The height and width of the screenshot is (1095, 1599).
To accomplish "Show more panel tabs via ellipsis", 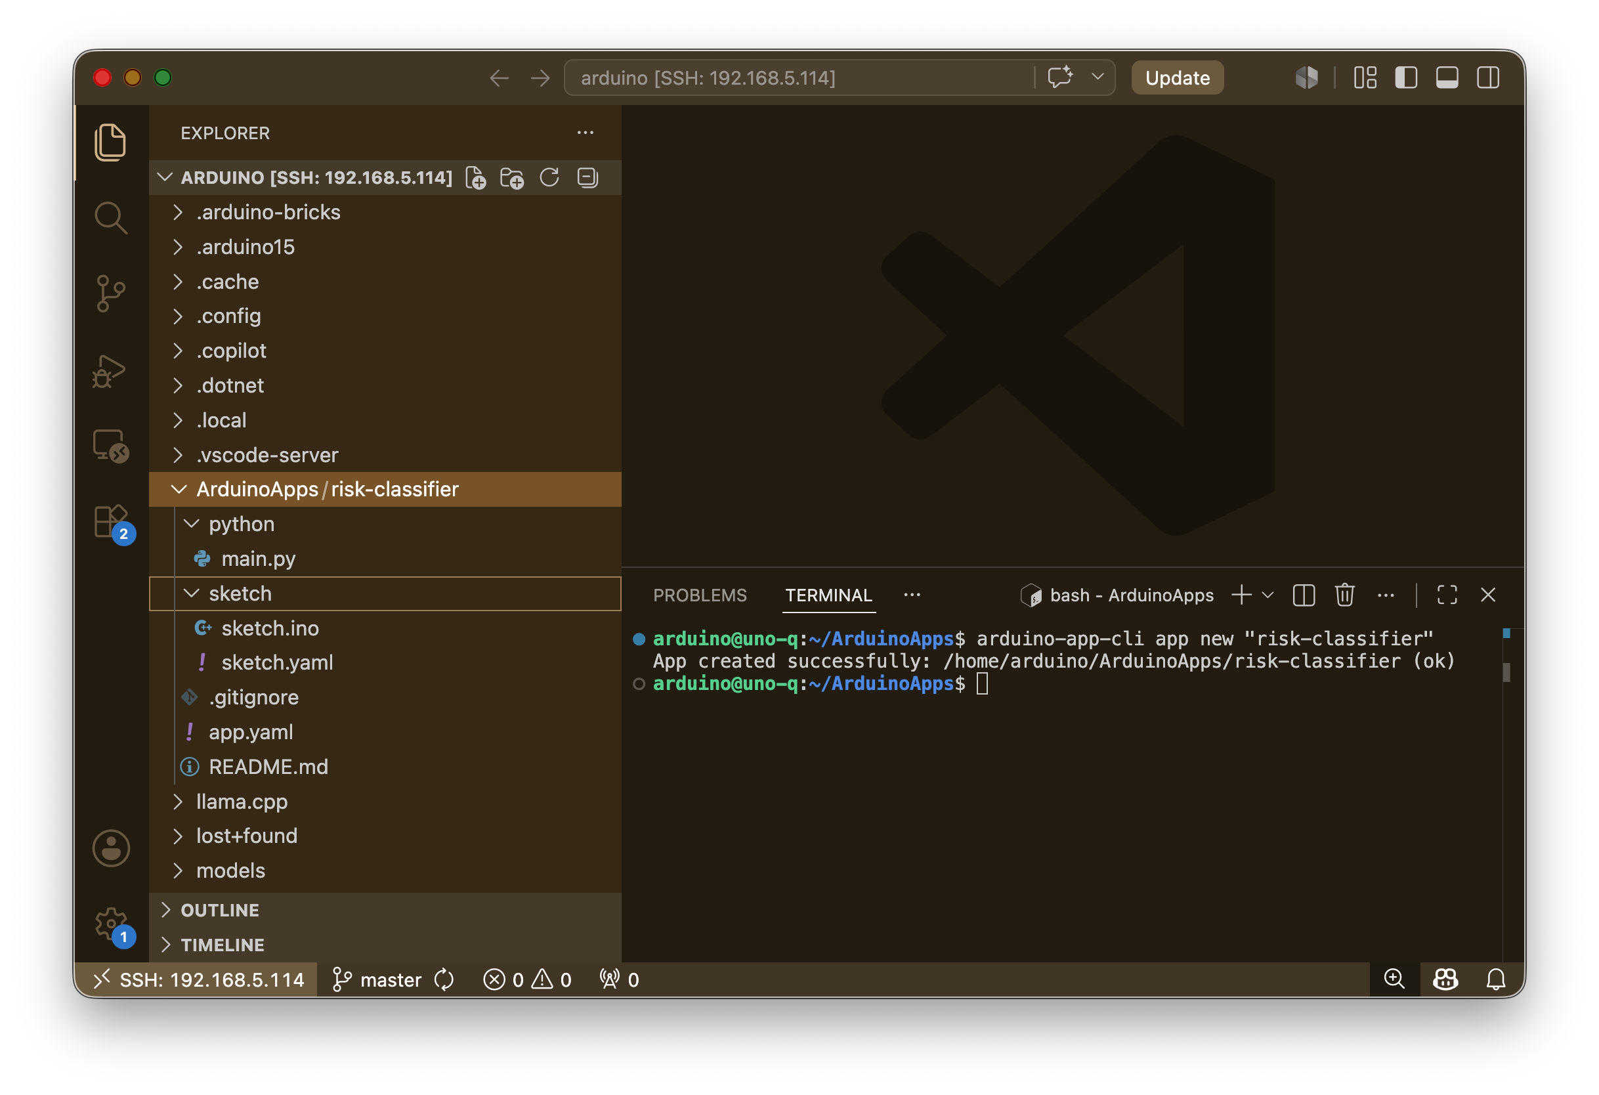I will coord(912,595).
